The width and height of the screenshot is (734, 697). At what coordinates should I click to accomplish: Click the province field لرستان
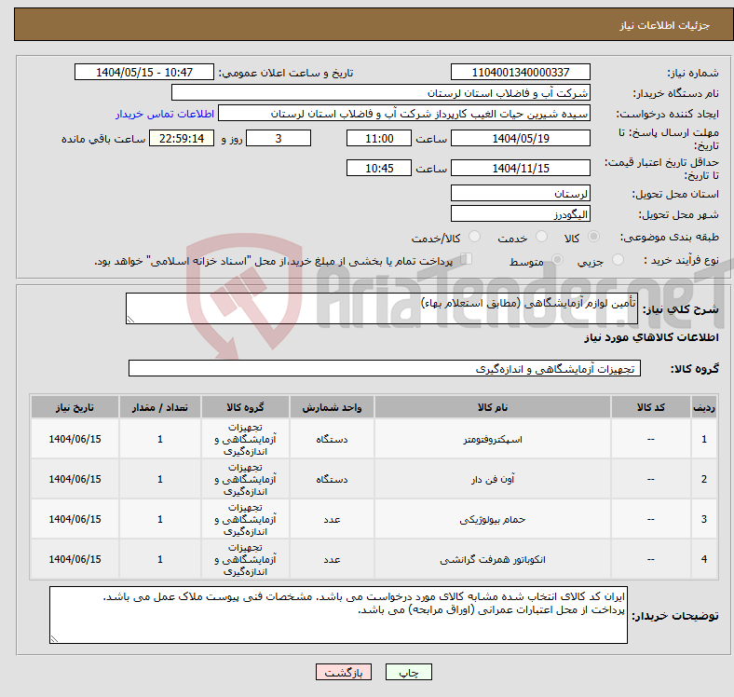click(x=520, y=193)
